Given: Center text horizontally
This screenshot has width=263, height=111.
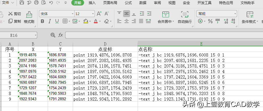Looking at the screenshot, I should pyautogui.click(x=127, y=21).
